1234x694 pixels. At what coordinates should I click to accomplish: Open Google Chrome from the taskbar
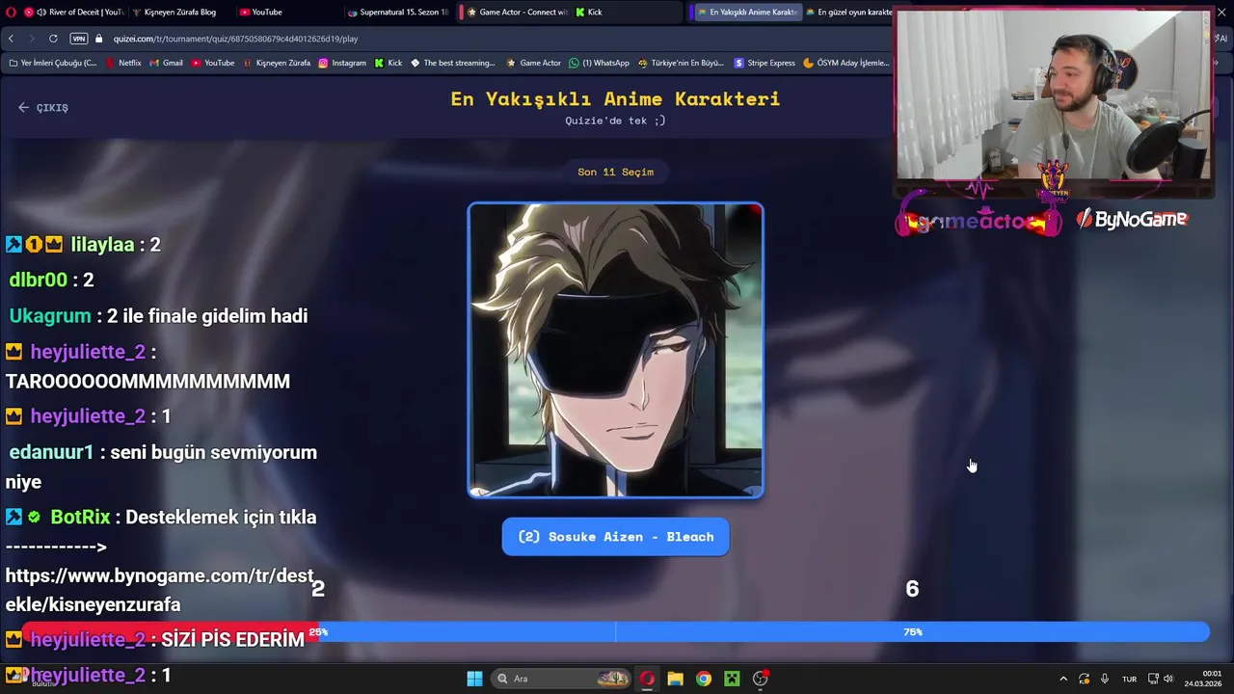pos(704,679)
